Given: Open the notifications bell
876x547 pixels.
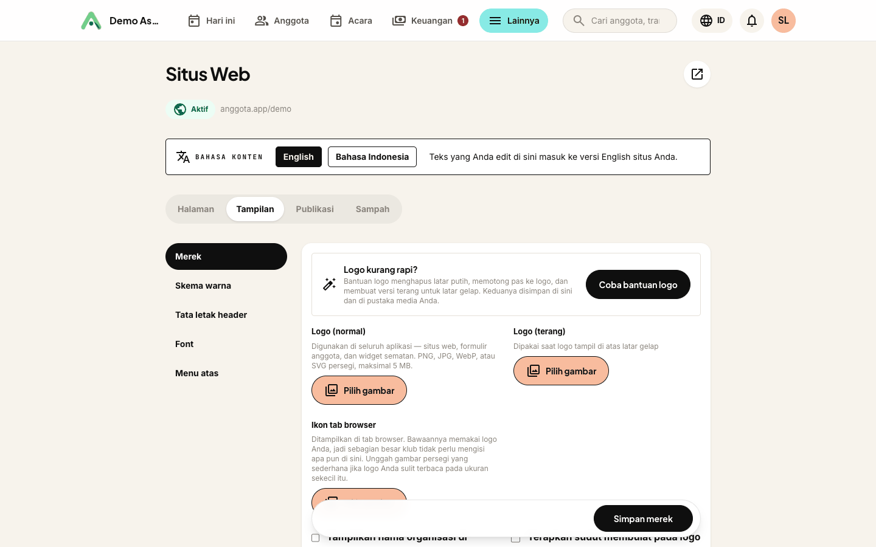Looking at the screenshot, I should point(752,21).
